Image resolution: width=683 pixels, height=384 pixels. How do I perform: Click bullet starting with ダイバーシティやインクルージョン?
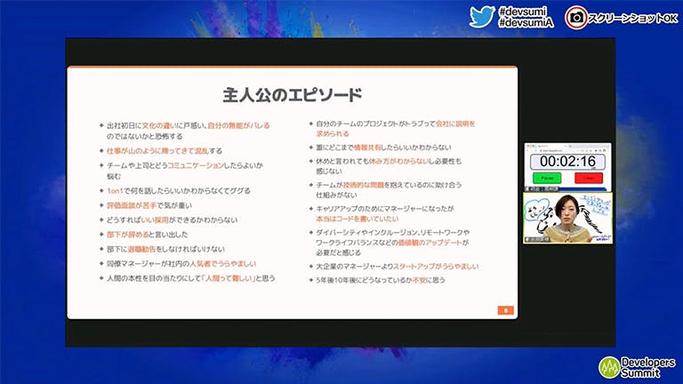coord(392,243)
